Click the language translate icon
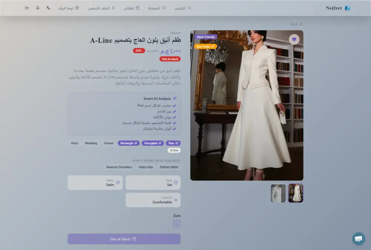 (48, 8)
